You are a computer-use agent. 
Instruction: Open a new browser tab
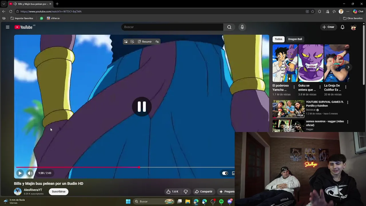pyautogui.click(x=57, y=4)
